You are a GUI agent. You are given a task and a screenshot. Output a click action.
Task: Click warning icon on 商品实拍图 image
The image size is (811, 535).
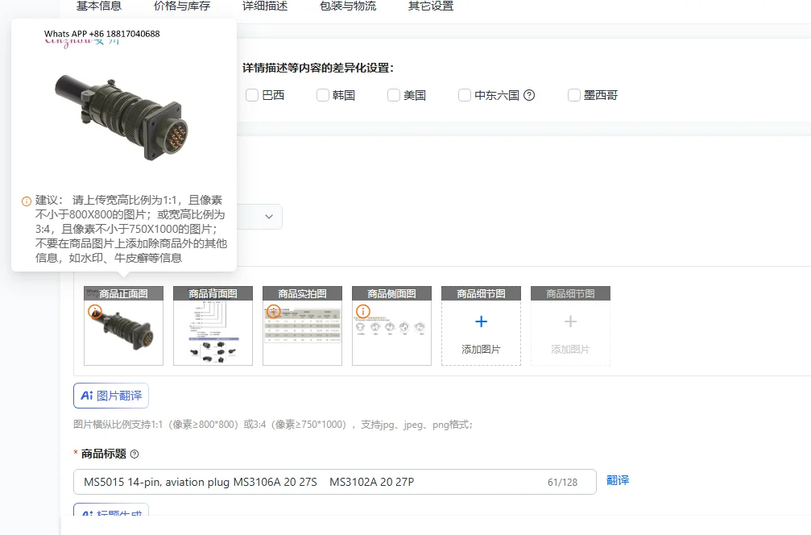pos(274,312)
